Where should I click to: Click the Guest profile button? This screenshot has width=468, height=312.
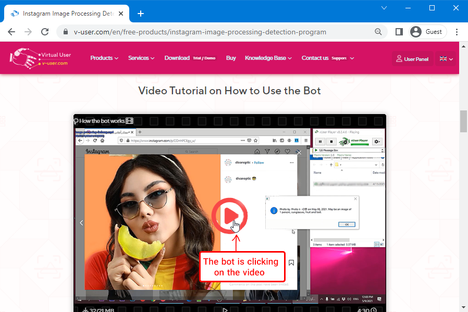click(x=427, y=32)
